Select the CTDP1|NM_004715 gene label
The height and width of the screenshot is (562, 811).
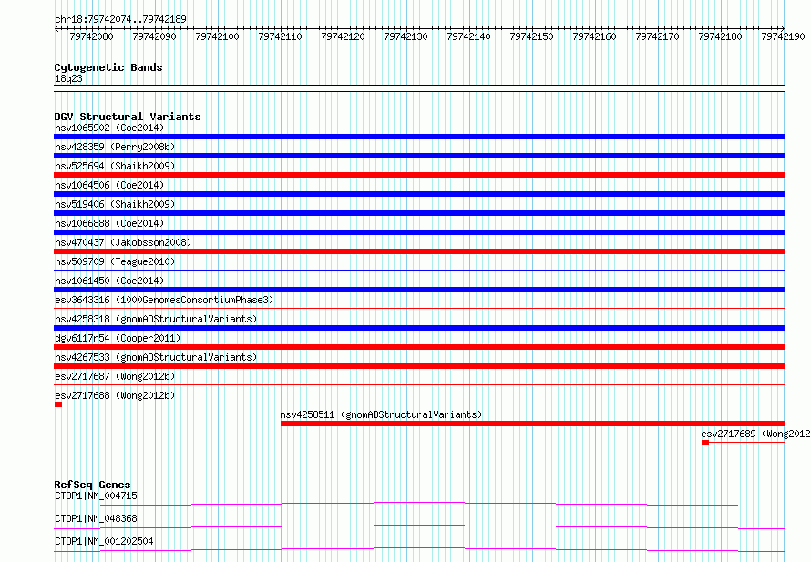[96, 496]
